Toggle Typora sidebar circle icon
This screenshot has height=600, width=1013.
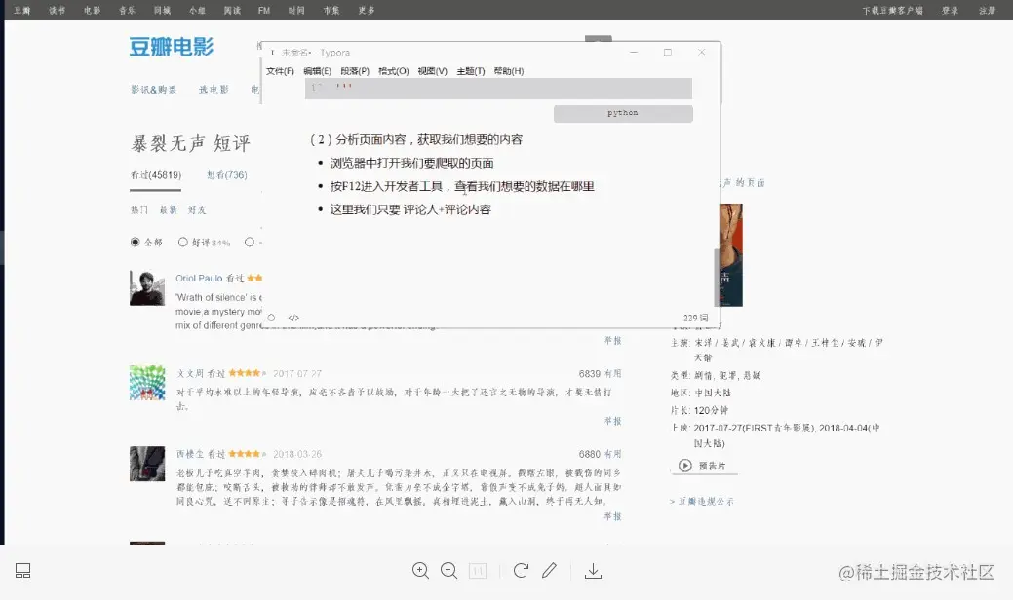[271, 318]
